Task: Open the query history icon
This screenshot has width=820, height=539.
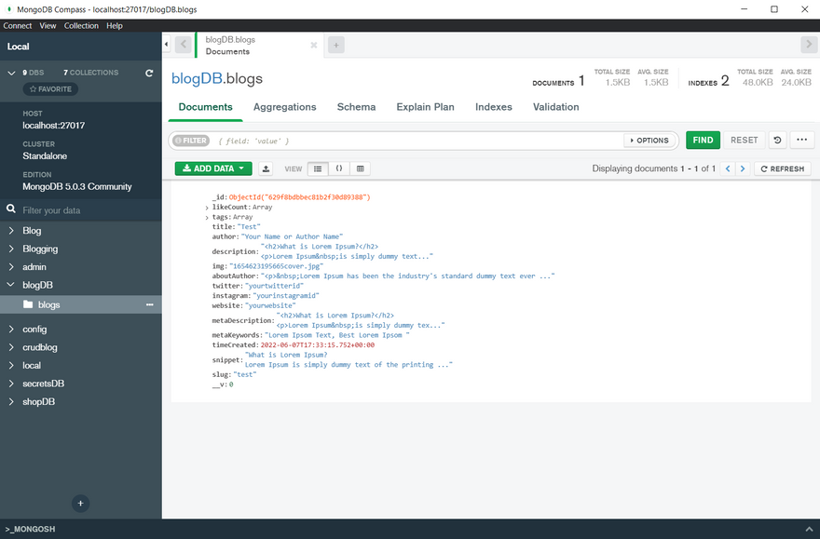Action: click(x=777, y=140)
